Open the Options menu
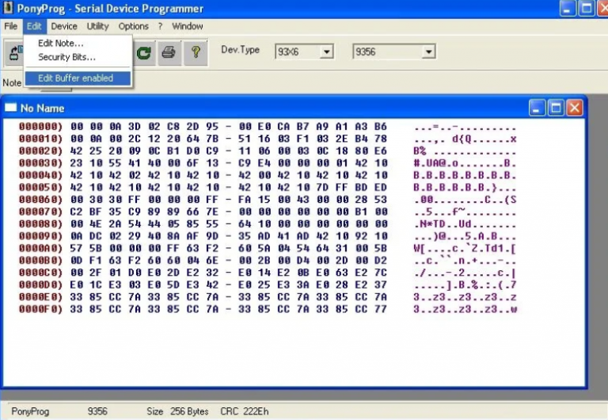608x420 pixels. (133, 26)
